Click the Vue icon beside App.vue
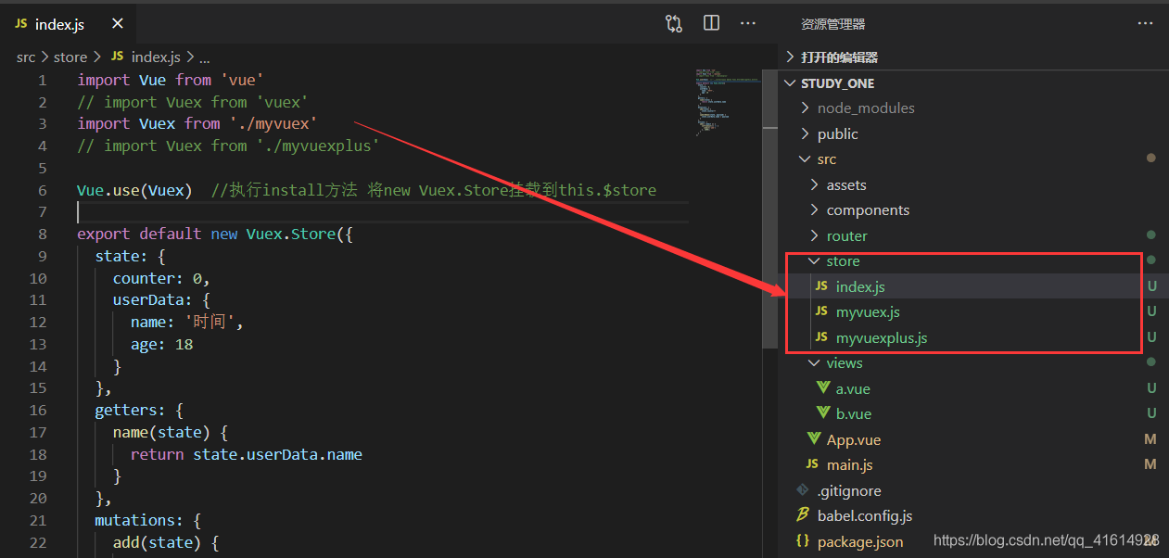Viewport: 1169px width, 558px height. point(814,438)
